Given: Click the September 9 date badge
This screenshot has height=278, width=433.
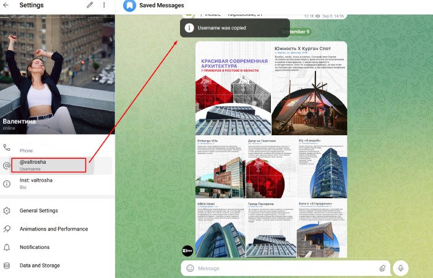Looking at the screenshot, I should (296, 32).
